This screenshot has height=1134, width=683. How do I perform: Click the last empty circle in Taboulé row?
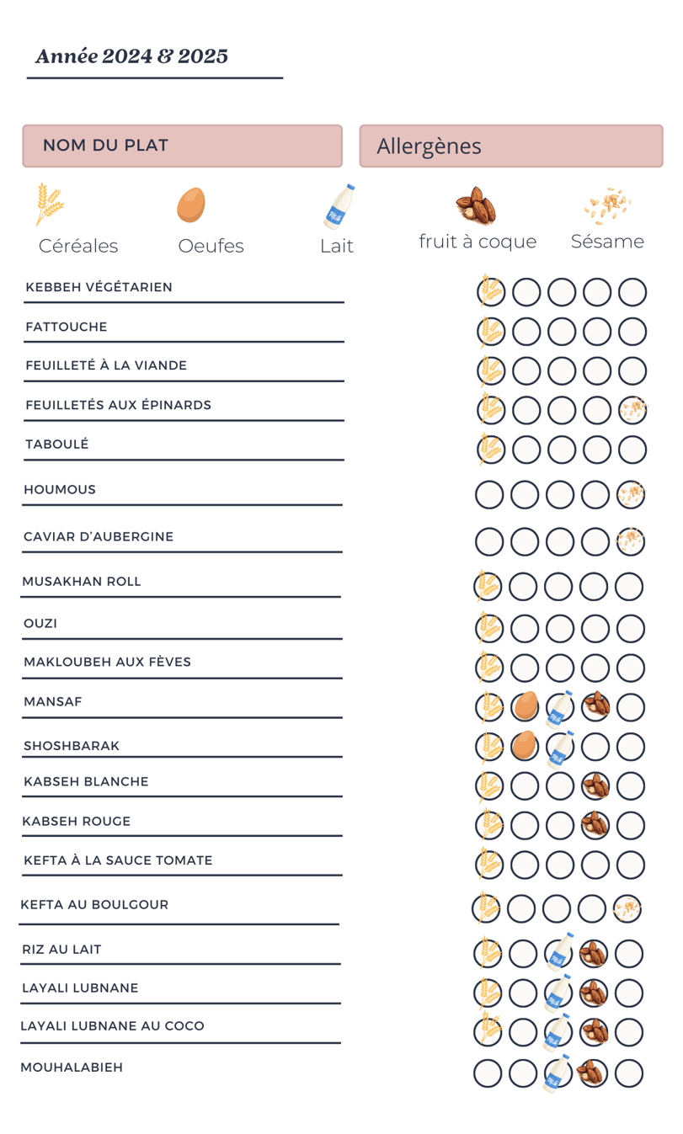tap(632, 450)
